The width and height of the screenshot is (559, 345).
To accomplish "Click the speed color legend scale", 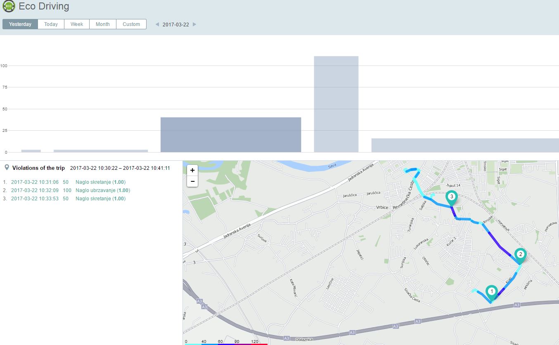I will pos(226,343).
